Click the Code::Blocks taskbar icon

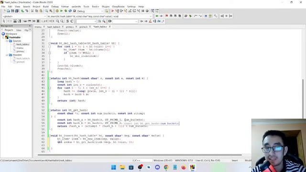192,167
